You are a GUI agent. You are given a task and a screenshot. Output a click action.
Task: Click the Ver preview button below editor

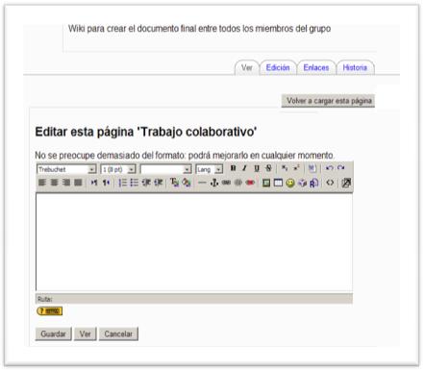point(86,333)
